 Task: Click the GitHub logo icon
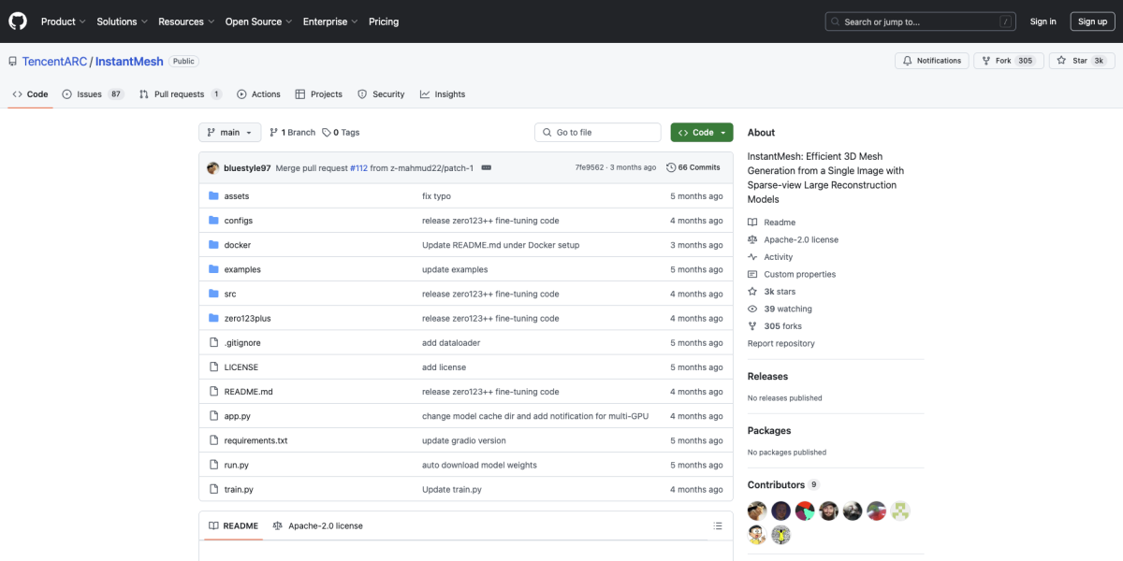(x=18, y=21)
